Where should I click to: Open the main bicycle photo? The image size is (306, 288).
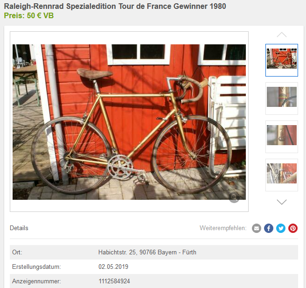tap(129, 122)
